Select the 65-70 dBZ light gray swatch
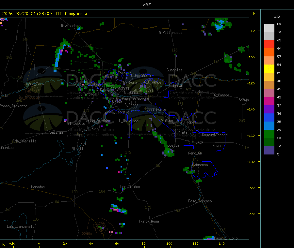Image resolution: width=294 pixels, height=248 pixels. [x=269, y=36]
